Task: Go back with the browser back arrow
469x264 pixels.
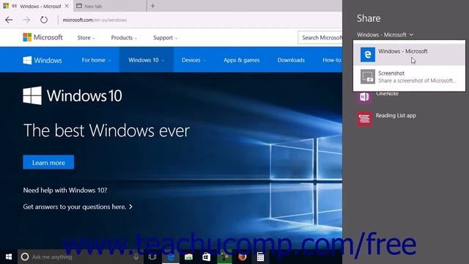Action: pos(9,20)
